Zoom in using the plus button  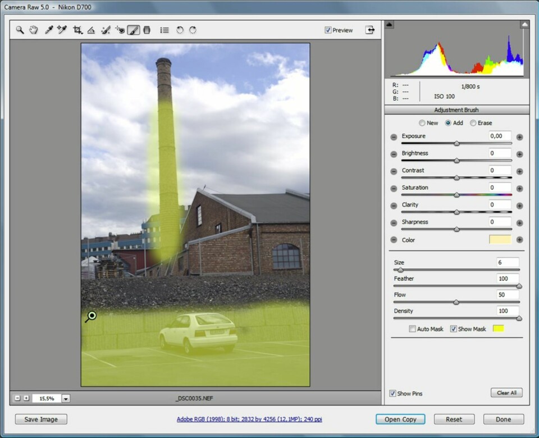pyautogui.click(x=26, y=398)
